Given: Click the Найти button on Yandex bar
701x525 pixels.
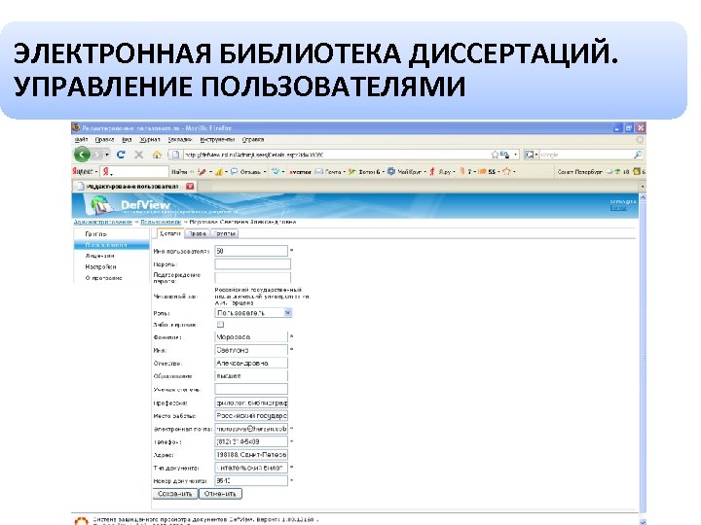Looking at the screenshot, I should pyautogui.click(x=179, y=171).
